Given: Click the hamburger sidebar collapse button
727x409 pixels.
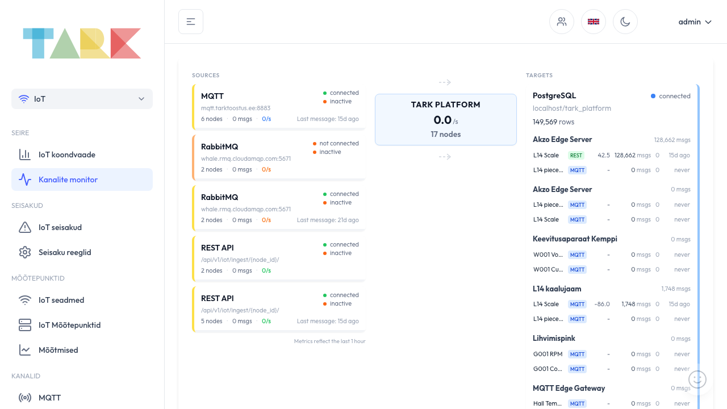Looking at the screenshot, I should [x=191, y=22].
